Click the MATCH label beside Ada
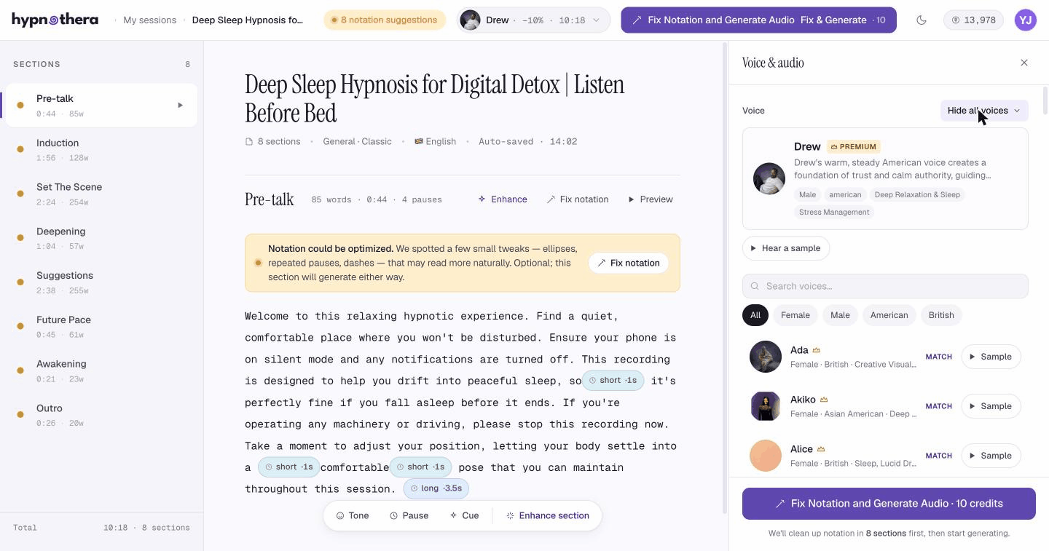 click(x=938, y=357)
